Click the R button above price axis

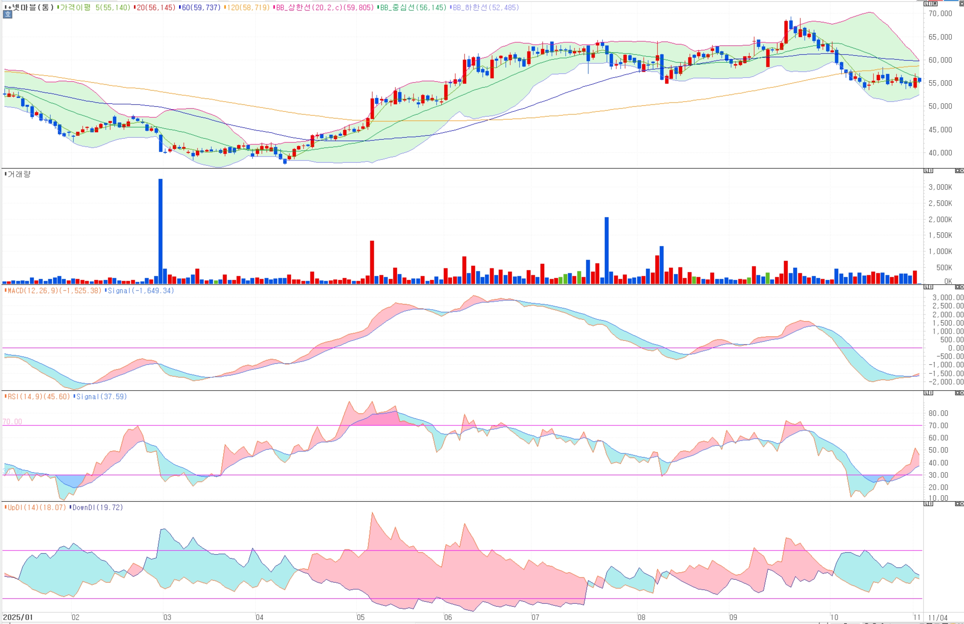point(935,4)
